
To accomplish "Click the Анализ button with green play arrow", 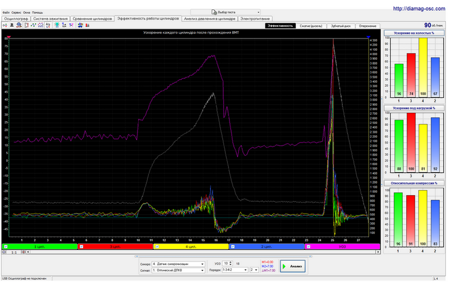I will (293, 266).
